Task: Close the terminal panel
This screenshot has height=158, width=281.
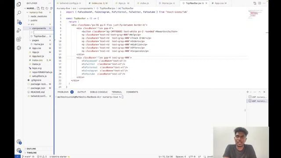Action: click(x=264, y=92)
